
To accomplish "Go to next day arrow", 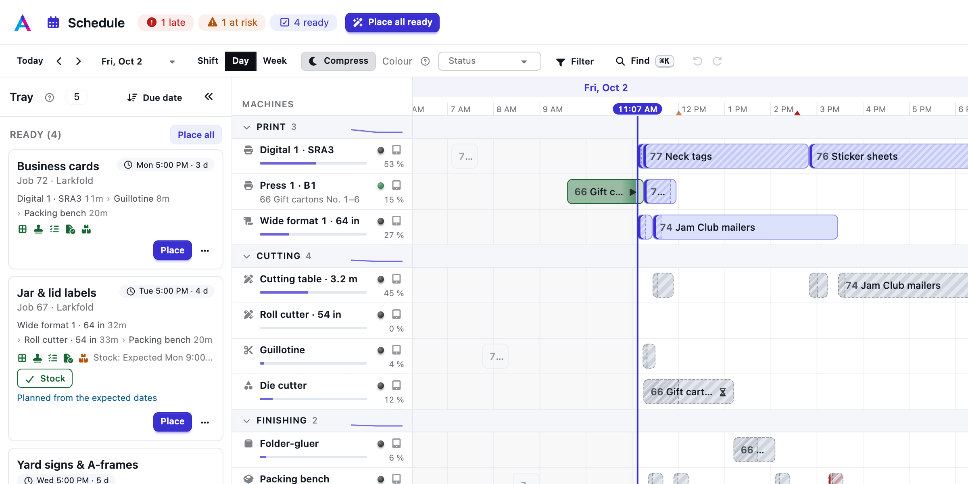I will tap(79, 61).
